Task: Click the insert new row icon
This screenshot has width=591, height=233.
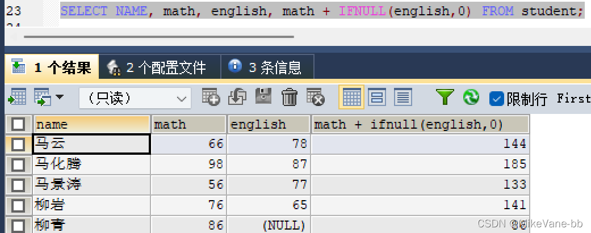Action: pos(211,98)
